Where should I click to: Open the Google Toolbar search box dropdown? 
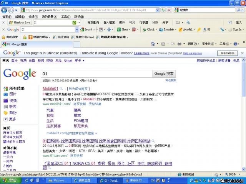pyautogui.click(x=76, y=30)
